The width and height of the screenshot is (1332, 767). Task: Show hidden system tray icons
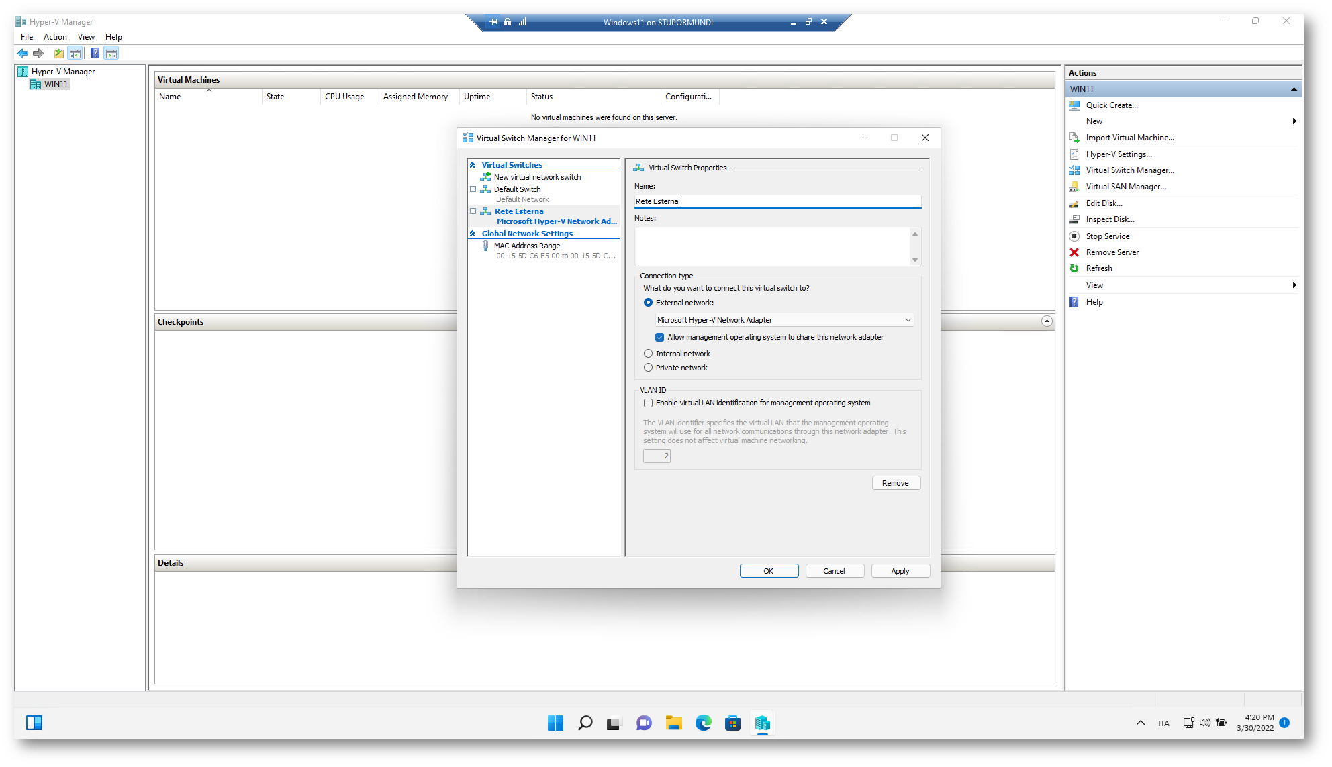pos(1140,723)
